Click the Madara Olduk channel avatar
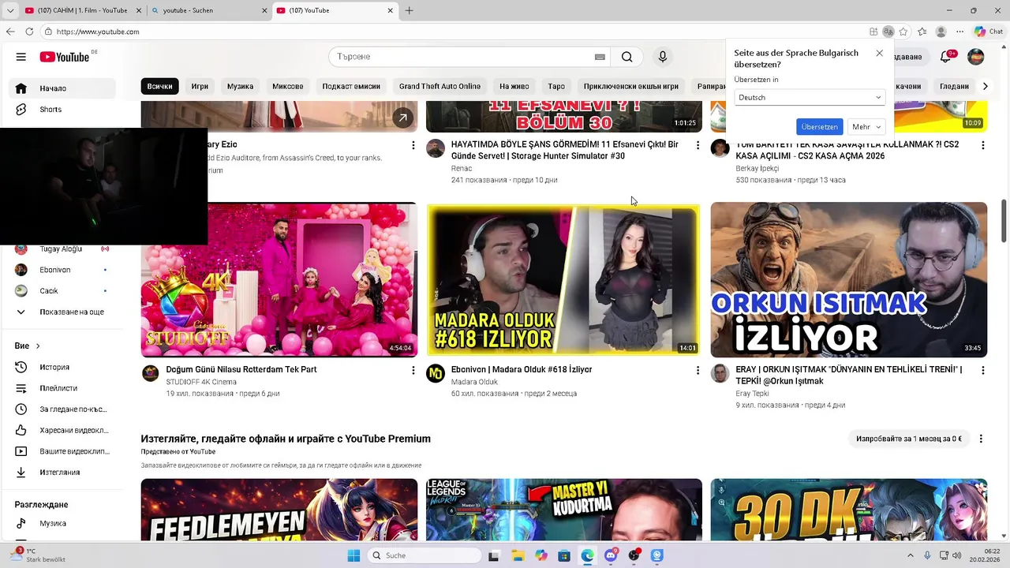The image size is (1010, 568). point(436,373)
